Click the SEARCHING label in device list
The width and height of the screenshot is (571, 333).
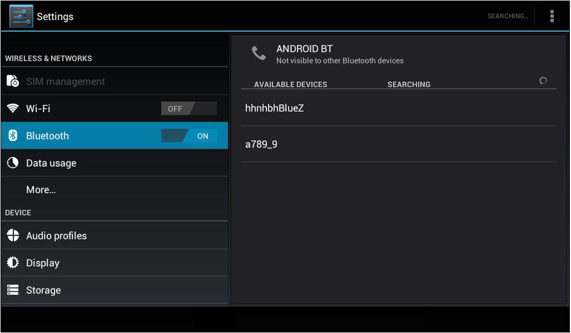pos(409,84)
